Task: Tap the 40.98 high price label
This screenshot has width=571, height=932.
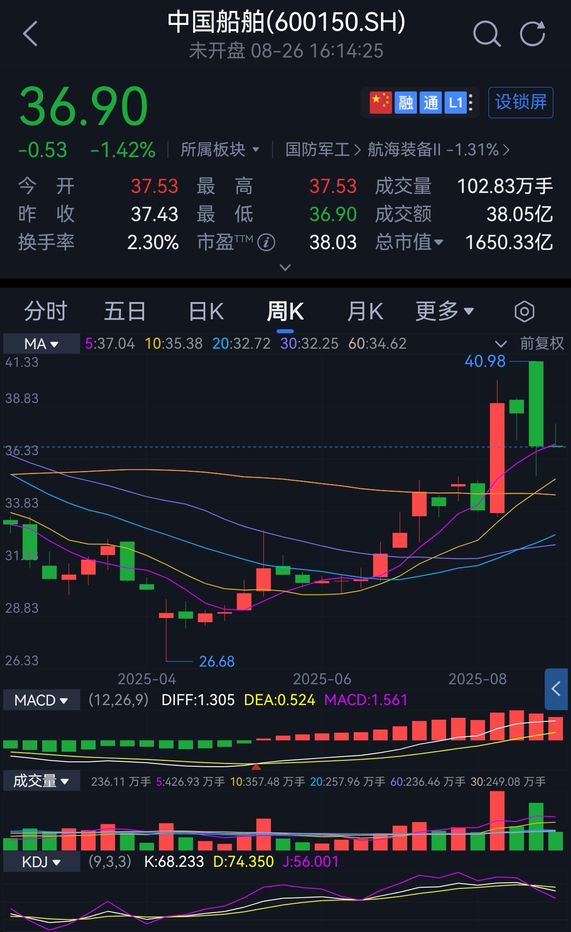Action: (485, 361)
